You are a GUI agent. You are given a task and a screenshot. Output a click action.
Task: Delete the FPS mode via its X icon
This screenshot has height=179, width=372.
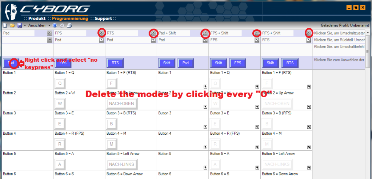pos(101,33)
